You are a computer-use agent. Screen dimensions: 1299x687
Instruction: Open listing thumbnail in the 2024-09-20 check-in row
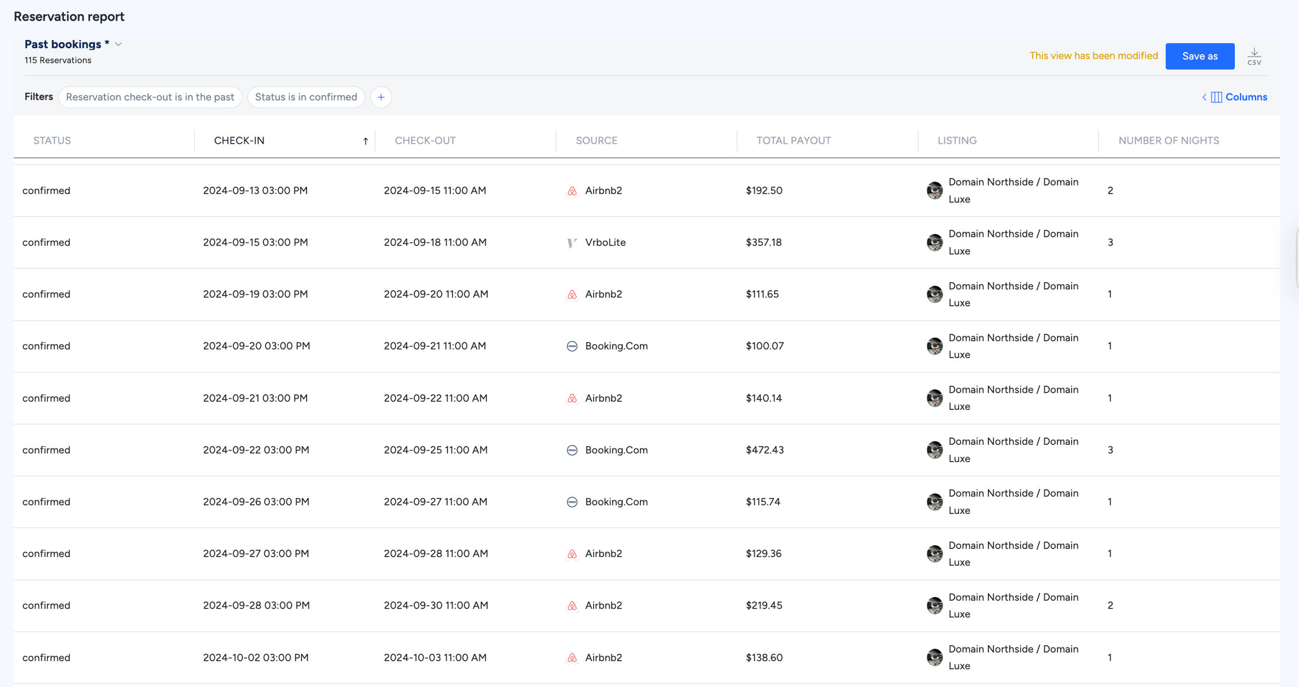tap(935, 346)
